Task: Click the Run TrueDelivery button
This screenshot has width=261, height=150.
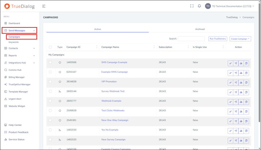Action: [218, 39]
